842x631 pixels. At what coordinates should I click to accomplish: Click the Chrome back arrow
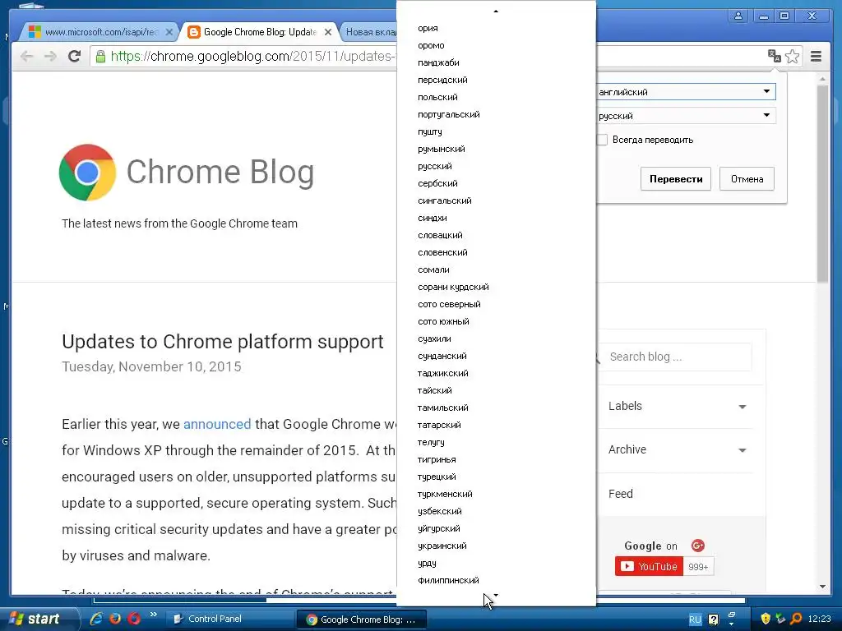coord(27,56)
